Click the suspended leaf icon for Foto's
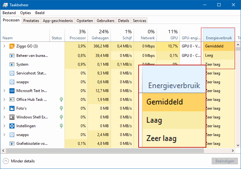Viewport: 241px width, 169px height. [x=61, y=108]
